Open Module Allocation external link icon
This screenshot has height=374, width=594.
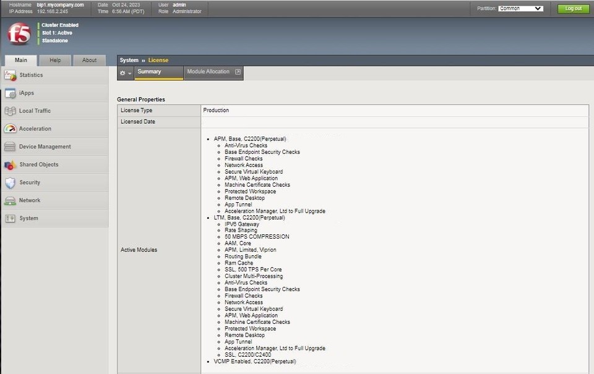point(238,72)
